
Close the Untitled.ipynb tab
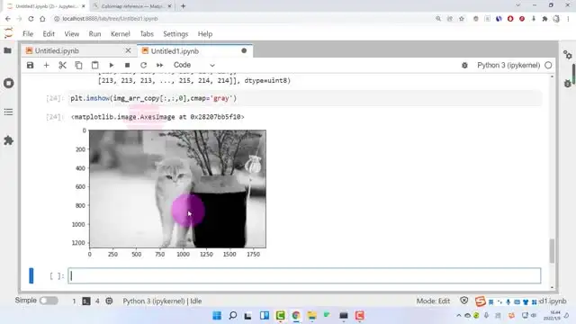point(128,50)
